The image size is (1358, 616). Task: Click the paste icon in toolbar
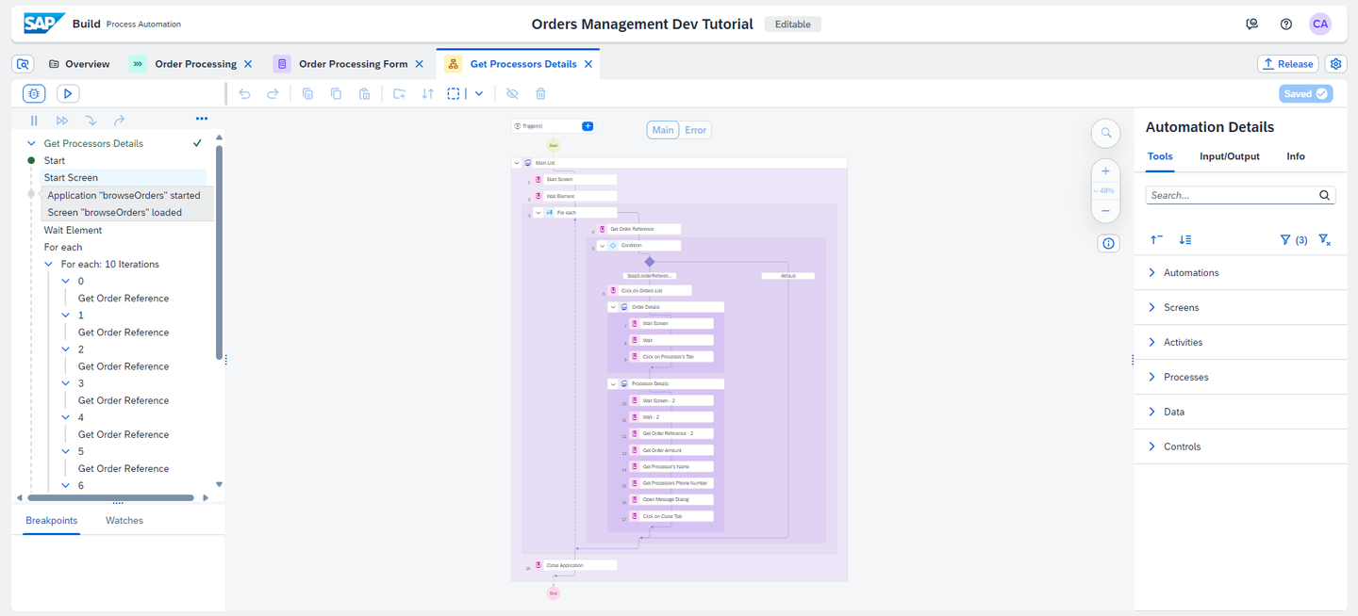[x=364, y=93]
